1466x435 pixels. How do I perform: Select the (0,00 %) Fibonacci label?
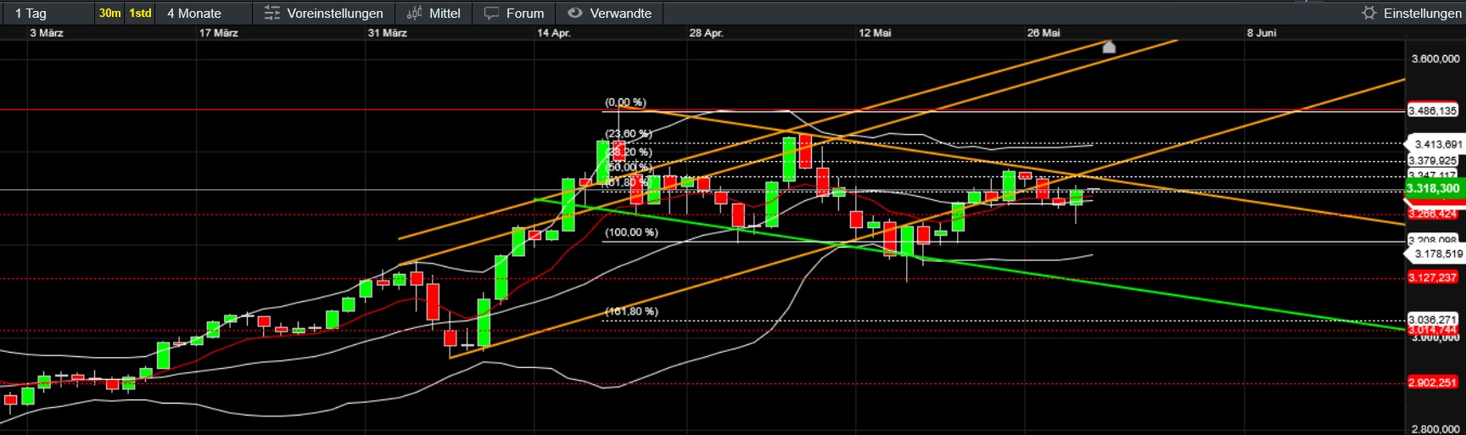[625, 103]
